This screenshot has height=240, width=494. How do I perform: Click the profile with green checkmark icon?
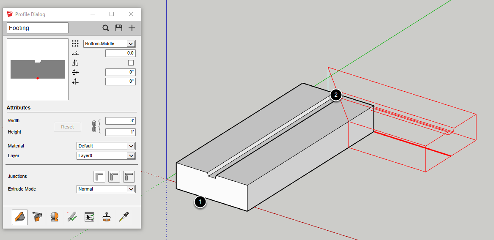click(72, 217)
